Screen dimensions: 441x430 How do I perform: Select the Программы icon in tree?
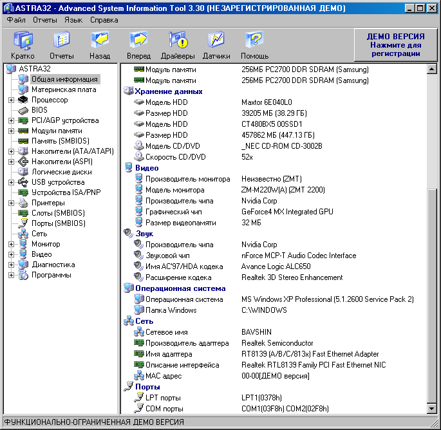[23, 275]
